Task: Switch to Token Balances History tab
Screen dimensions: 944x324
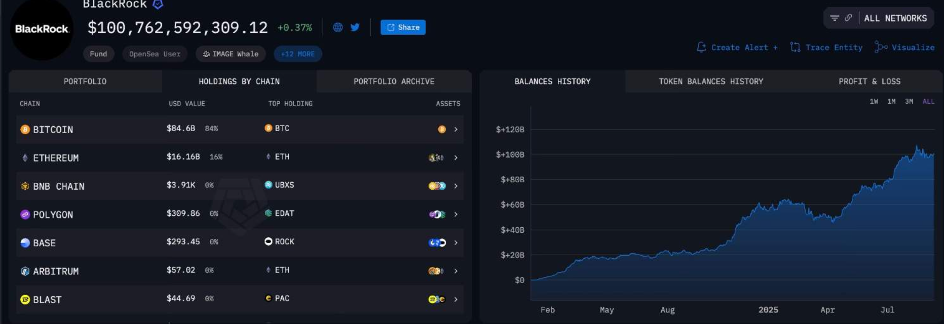Action: coord(711,82)
